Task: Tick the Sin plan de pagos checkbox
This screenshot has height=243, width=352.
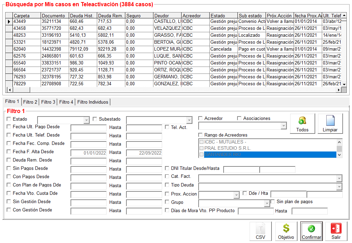Action: pos(273,201)
